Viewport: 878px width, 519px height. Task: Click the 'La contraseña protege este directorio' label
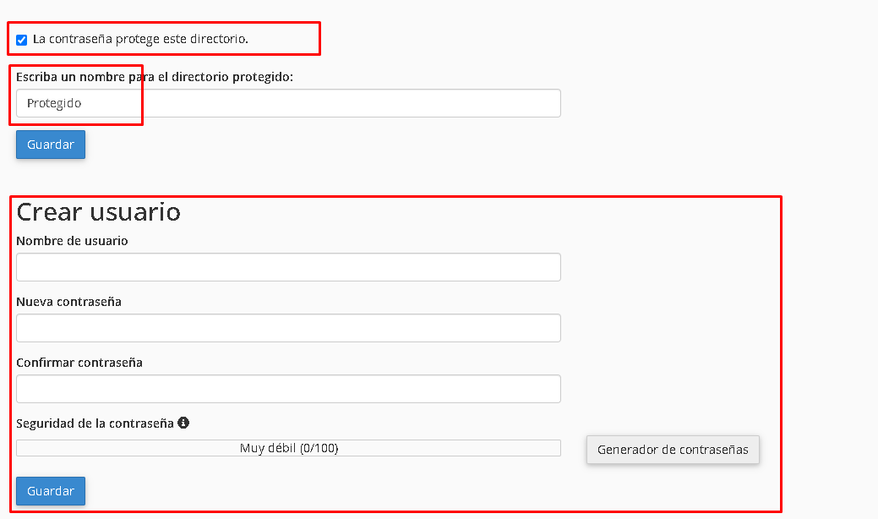(140, 39)
